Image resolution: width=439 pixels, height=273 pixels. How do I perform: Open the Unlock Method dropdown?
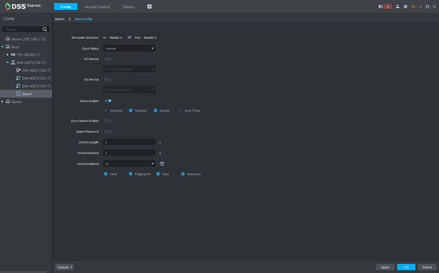(130, 164)
